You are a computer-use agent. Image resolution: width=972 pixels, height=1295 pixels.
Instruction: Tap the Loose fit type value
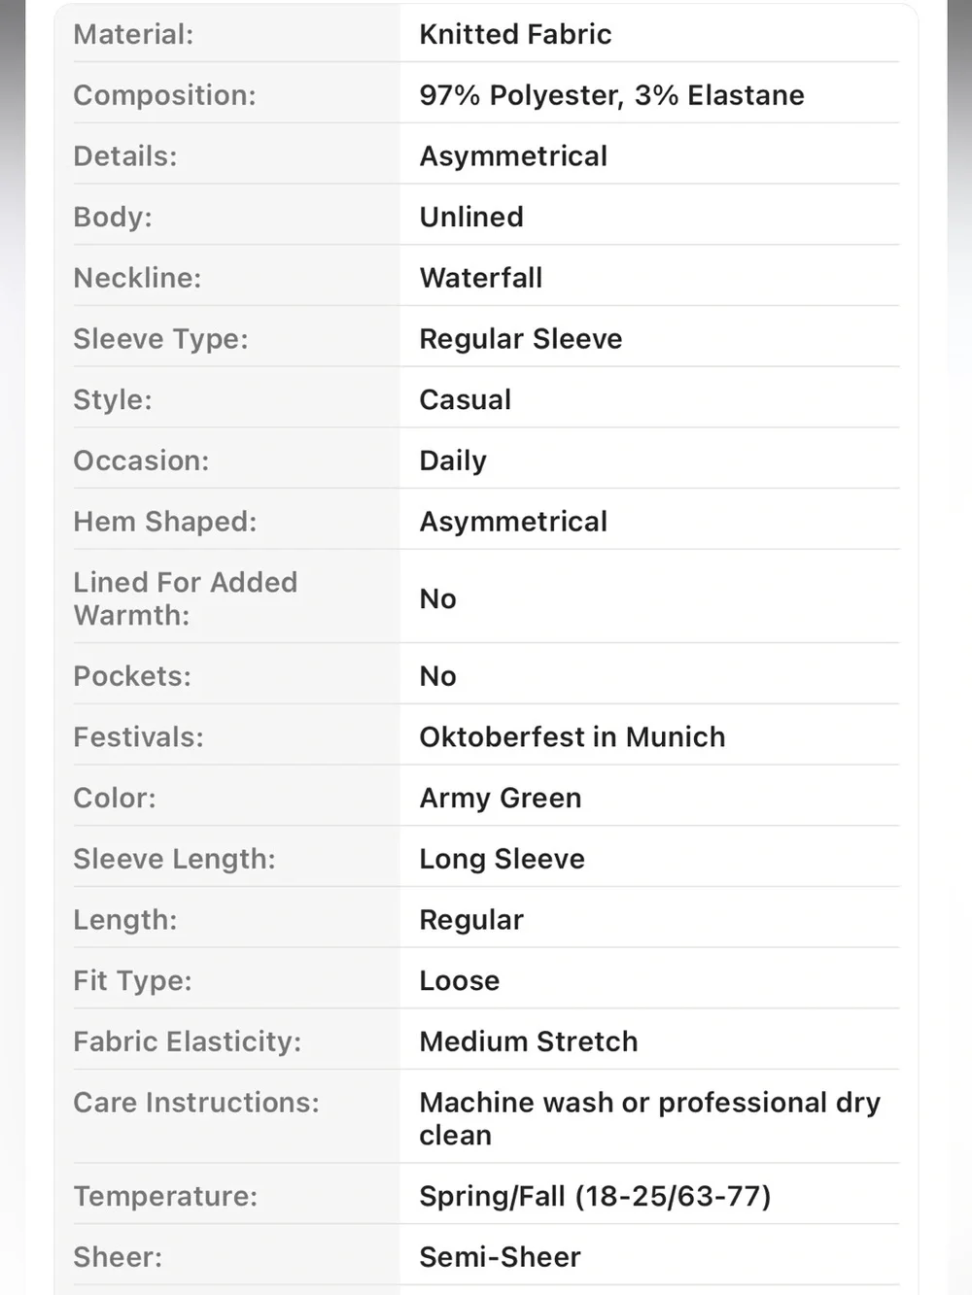click(x=460, y=981)
